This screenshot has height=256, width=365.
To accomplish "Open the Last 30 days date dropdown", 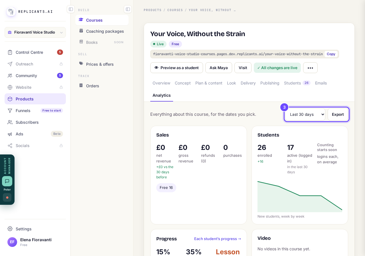I will coord(305,114).
